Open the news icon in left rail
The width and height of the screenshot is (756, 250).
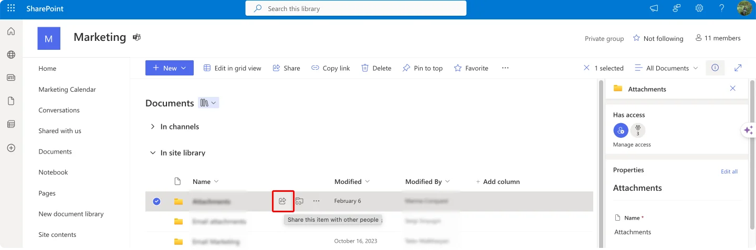(x=11, y=78)
